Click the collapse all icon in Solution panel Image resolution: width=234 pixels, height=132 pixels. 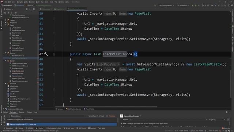pyautogui.click(x=30, y=9)
